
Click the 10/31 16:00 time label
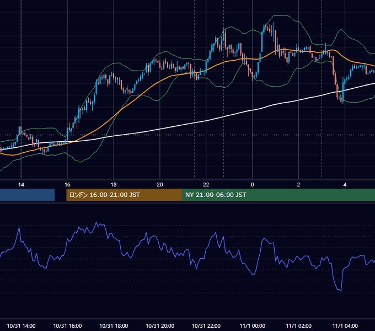(67, 325)
